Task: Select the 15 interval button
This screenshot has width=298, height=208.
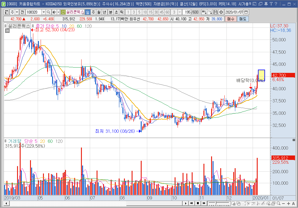Action: click(150, 12)
